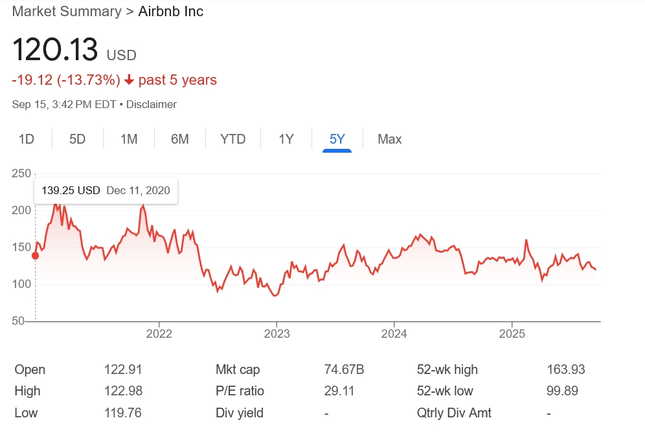Click the 139.25 USD chart tooltip
645x440 pixels.
click(106, 190)
